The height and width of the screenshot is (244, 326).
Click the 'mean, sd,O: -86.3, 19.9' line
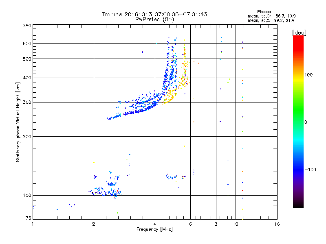click(271, 16)
